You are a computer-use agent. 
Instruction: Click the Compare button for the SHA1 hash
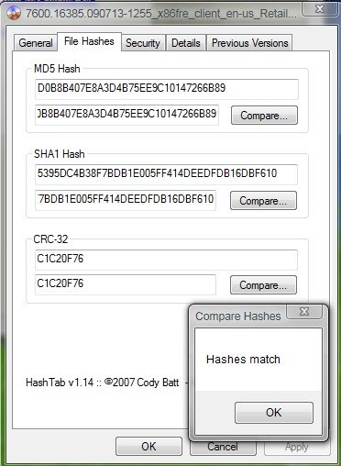[x=263, y=201]
